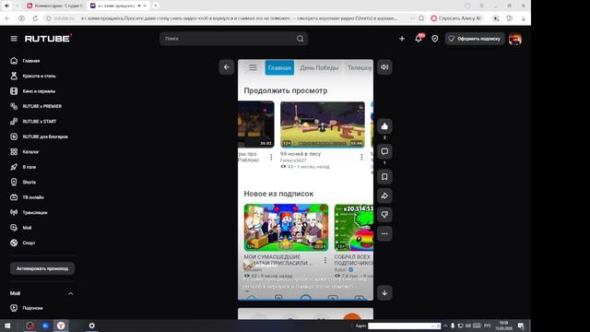The width and height of the screenshot is (590, 332).
Task: Go to next short with down arrow
Action: point(384,292)
